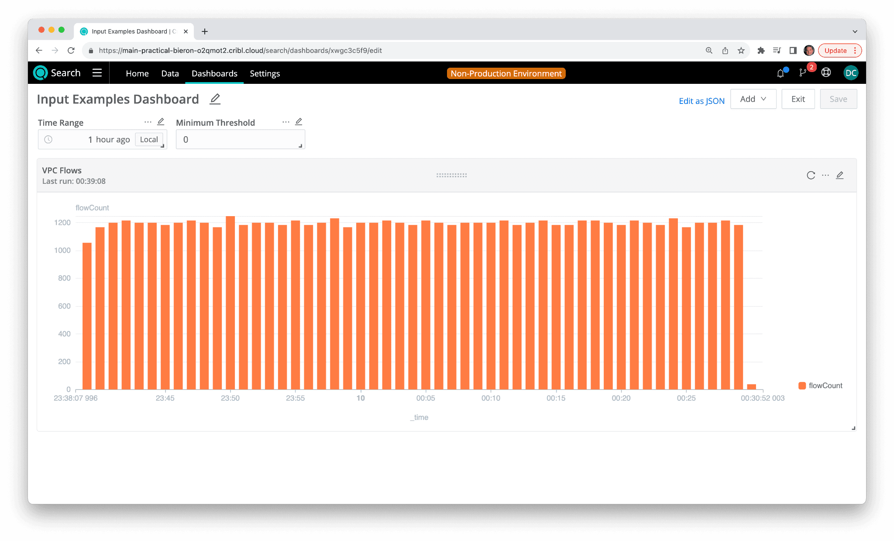Click Edit as JSON link
Viewport: 894px width, 541px height.
click(701, 101)
